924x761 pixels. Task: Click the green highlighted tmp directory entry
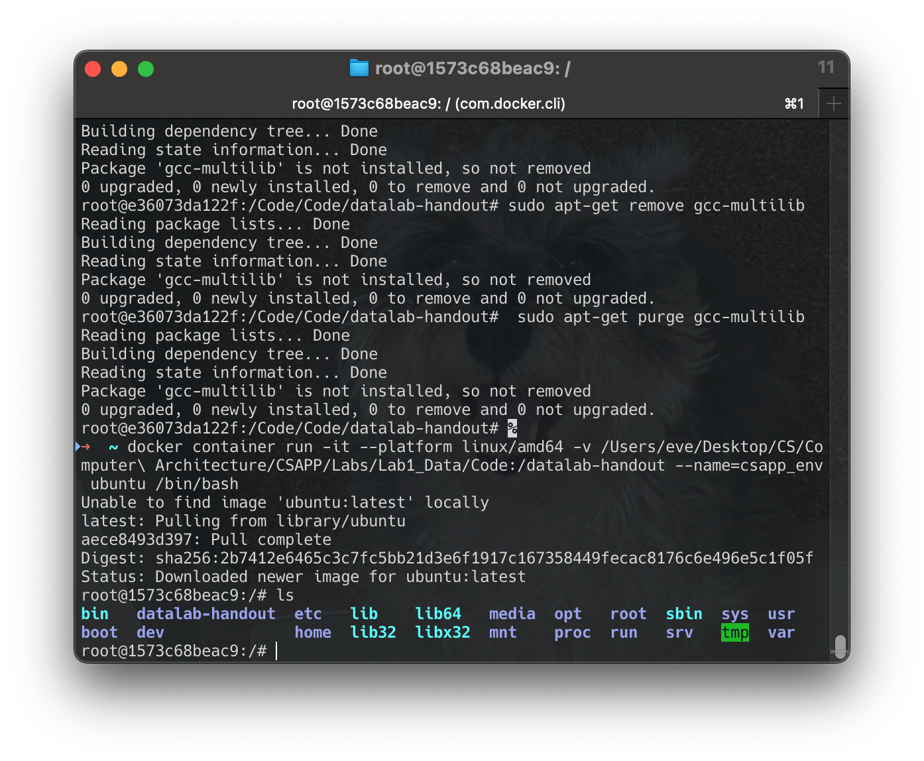coord(734,632)
